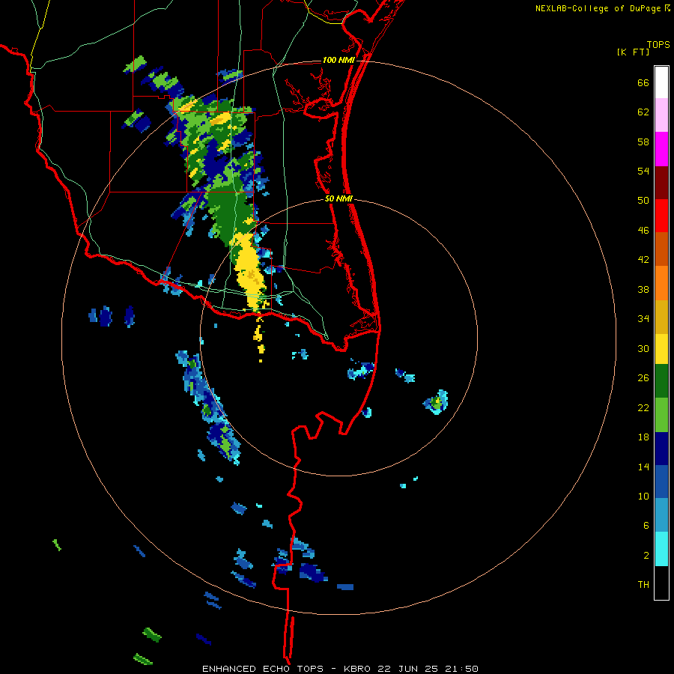Image resolution: width=674 pixels, height=674 pixels.
Task: Click the legend value 2
Action: (646, 556)
